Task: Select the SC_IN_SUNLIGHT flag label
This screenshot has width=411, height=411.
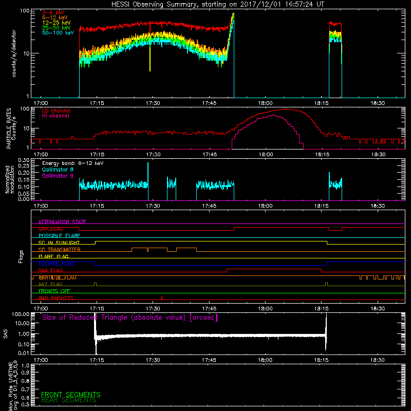Action: coord(59,242)
